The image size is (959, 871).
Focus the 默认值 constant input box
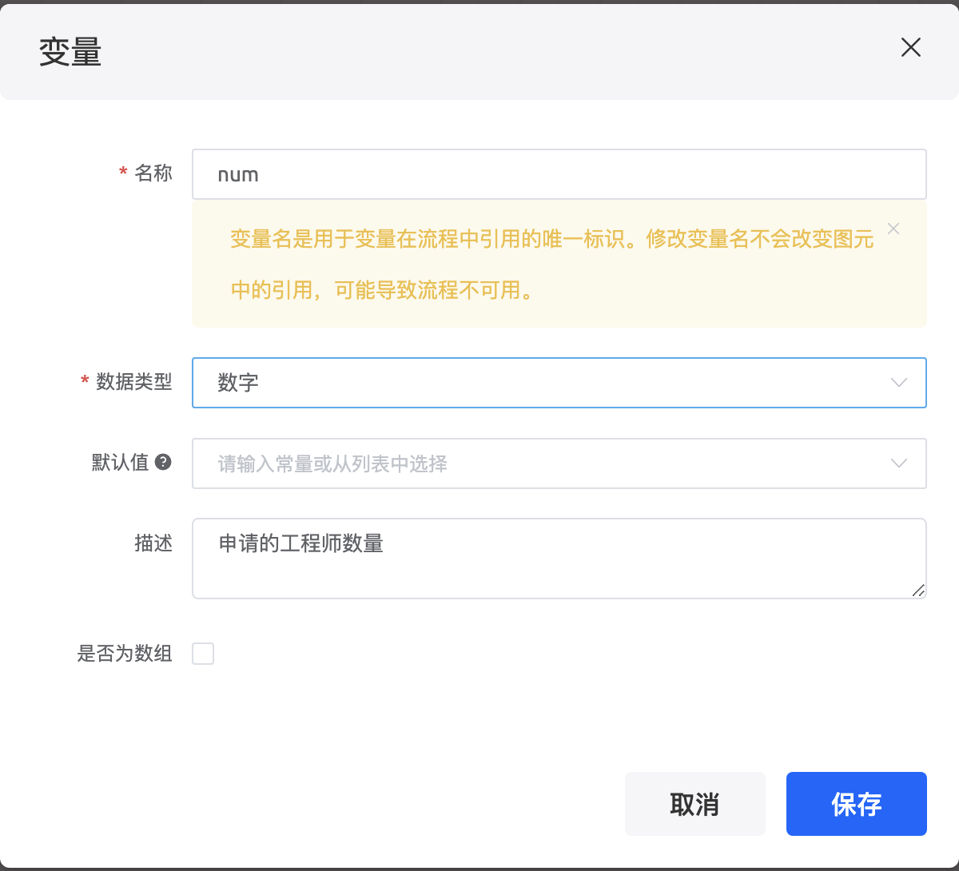(543, 463)
